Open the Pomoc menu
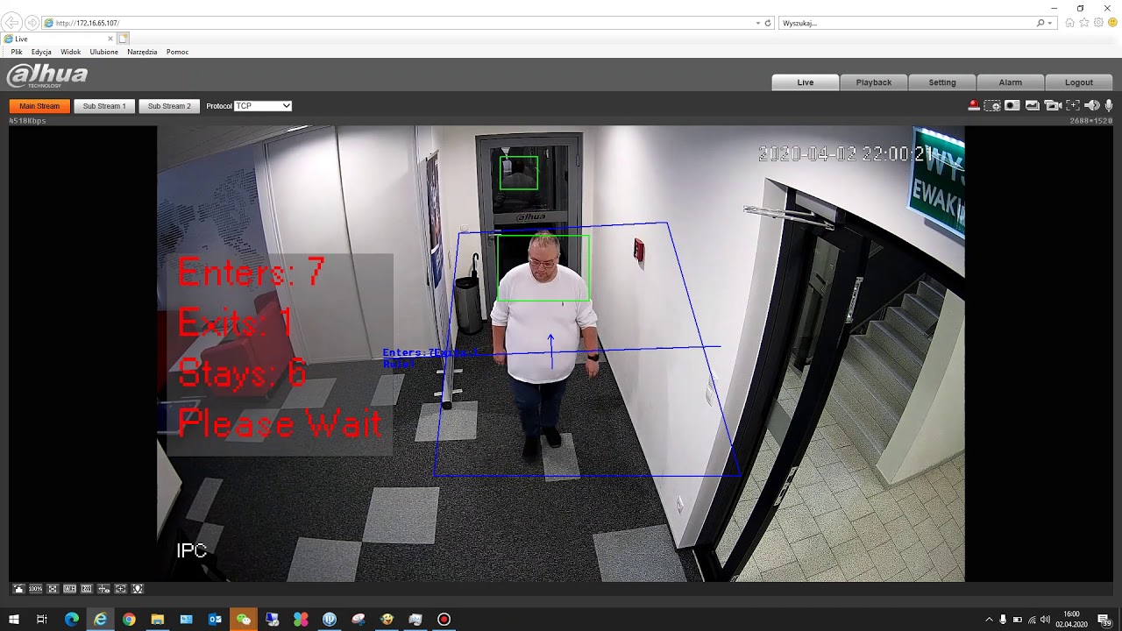This screenshot has width=1122, height=631. (177, 52)
